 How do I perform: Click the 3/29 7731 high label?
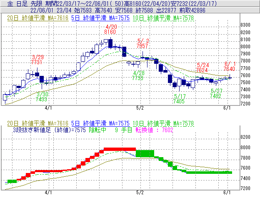pyautogui.click(x=37, y=60)
